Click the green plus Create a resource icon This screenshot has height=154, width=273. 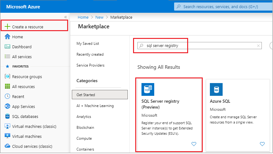[7, 26]
